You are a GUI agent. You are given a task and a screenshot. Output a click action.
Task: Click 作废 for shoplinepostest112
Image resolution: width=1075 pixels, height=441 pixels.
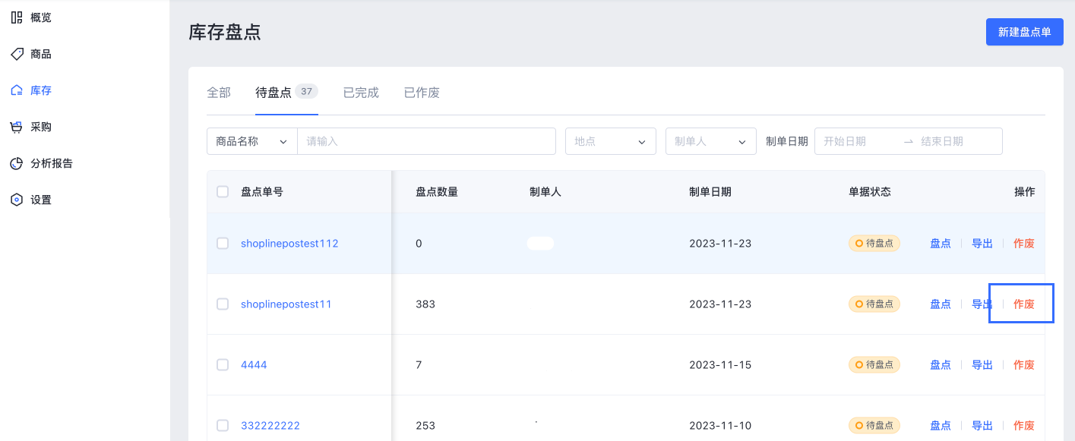1024,244
